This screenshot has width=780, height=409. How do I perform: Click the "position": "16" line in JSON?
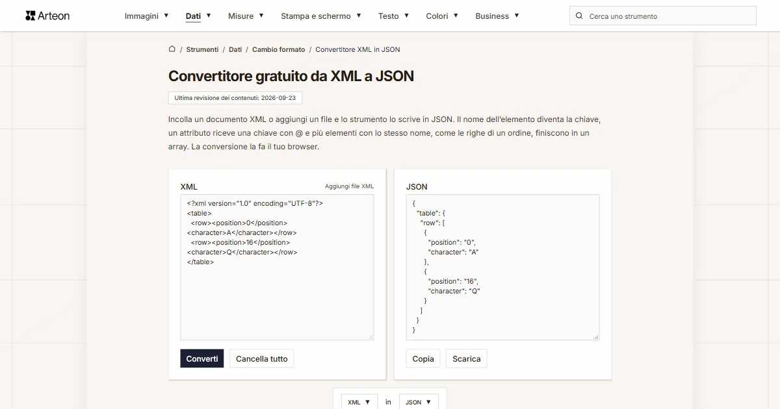(454, 281)
